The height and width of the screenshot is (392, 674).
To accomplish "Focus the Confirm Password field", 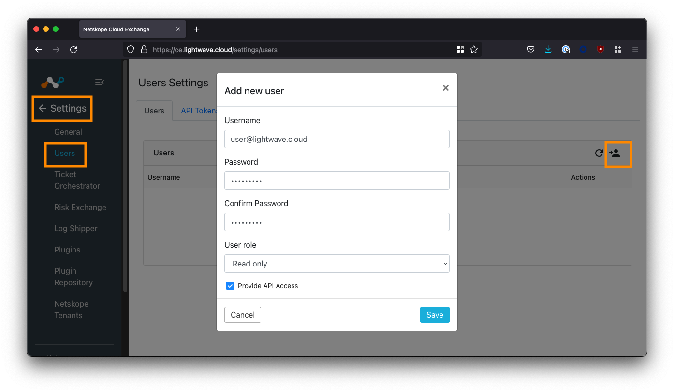I will (x=337, y=222).
